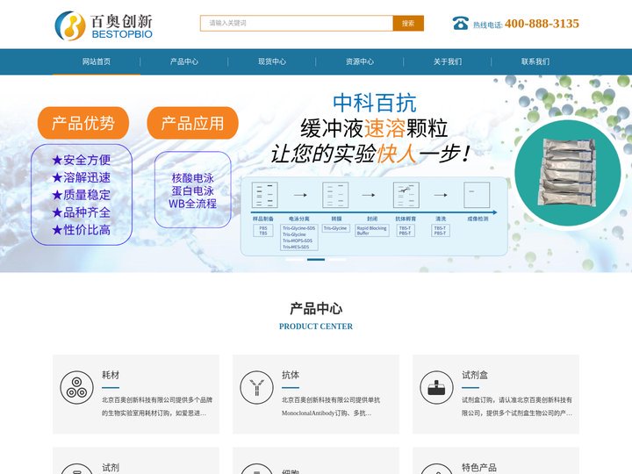632x474 pixels.
Task: Click the WB workflow diagram in banner
Action: 374,216
